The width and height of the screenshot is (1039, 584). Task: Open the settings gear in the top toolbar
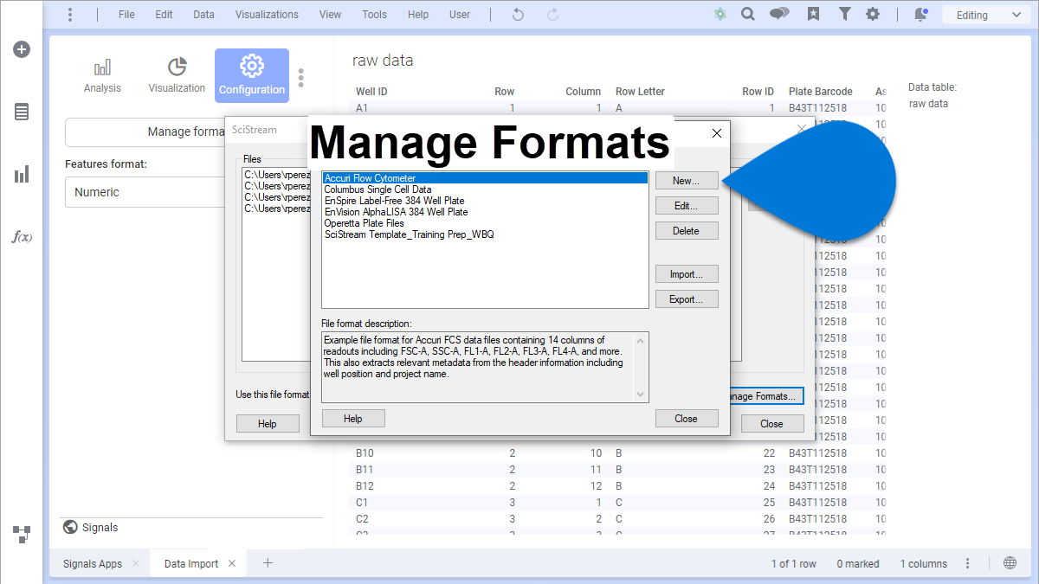(873, 15)
